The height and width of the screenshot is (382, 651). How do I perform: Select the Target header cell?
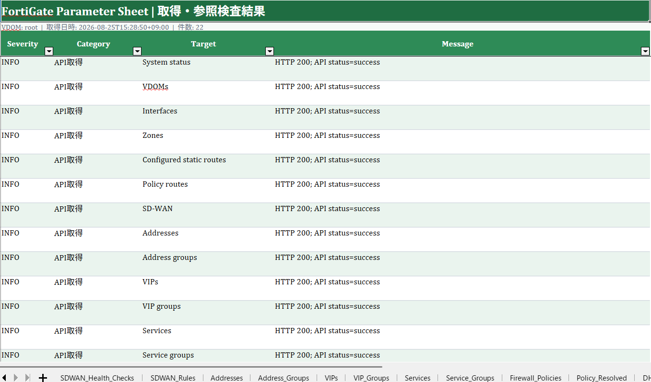[x=208, y=44]
